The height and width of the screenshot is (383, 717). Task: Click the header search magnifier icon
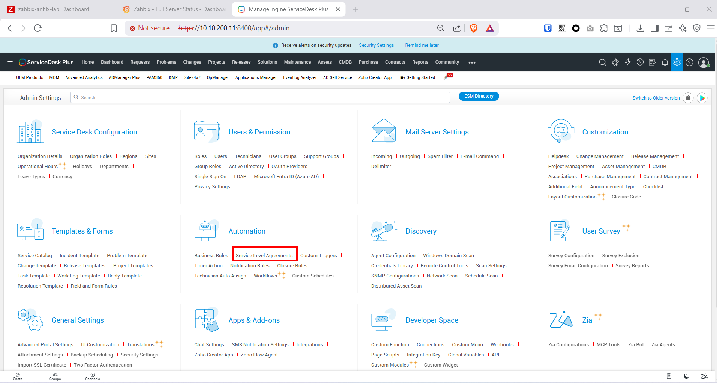[602, 62]
